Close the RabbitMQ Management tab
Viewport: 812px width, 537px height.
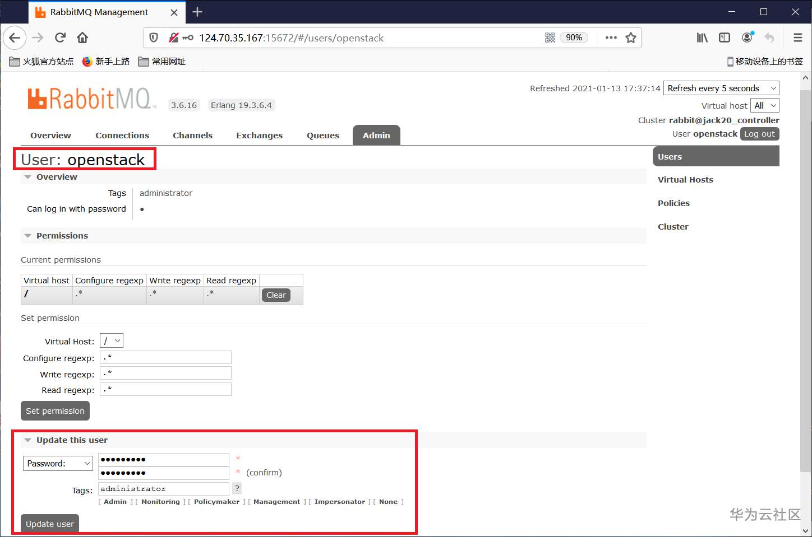(174, 12)
